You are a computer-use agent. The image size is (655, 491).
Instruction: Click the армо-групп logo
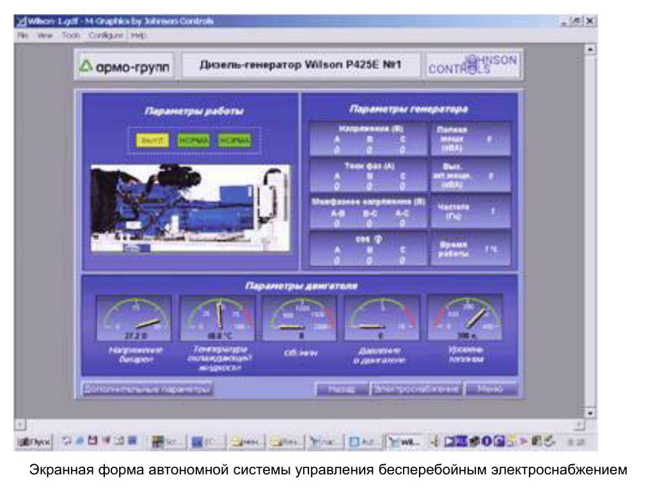tap(125, 66)
